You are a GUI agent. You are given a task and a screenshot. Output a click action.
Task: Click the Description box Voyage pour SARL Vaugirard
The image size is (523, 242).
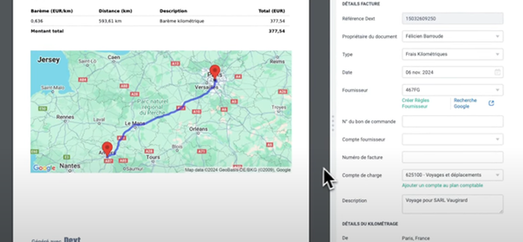[452, 204]
